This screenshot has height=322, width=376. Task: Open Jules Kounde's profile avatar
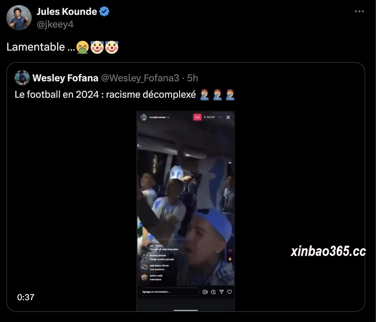19,18
